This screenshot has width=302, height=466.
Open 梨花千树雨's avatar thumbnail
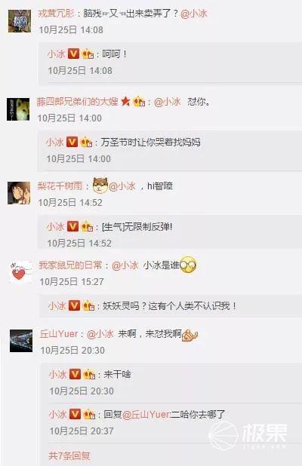point(19,193)
